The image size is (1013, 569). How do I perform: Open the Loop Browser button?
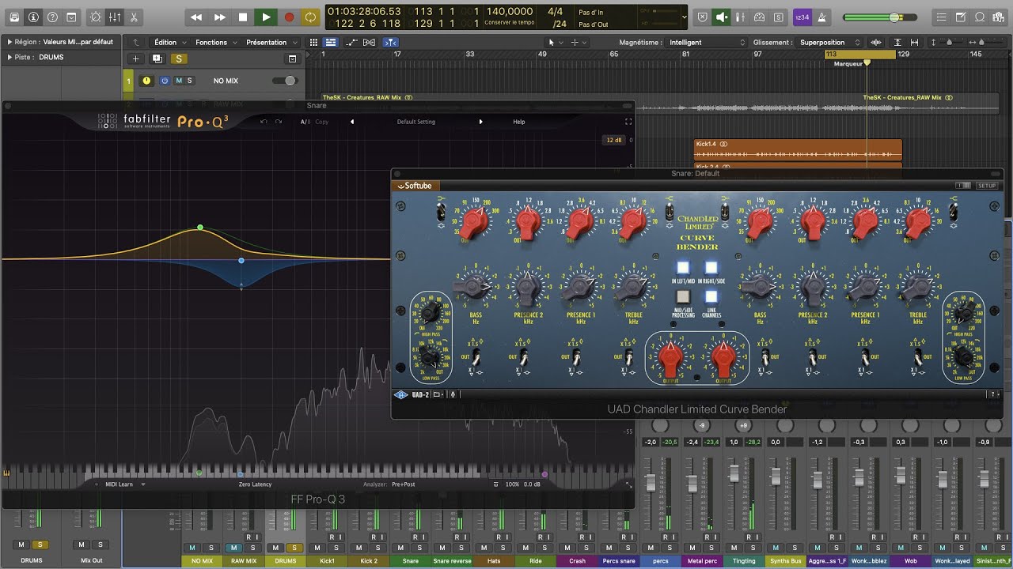(980, 17)
